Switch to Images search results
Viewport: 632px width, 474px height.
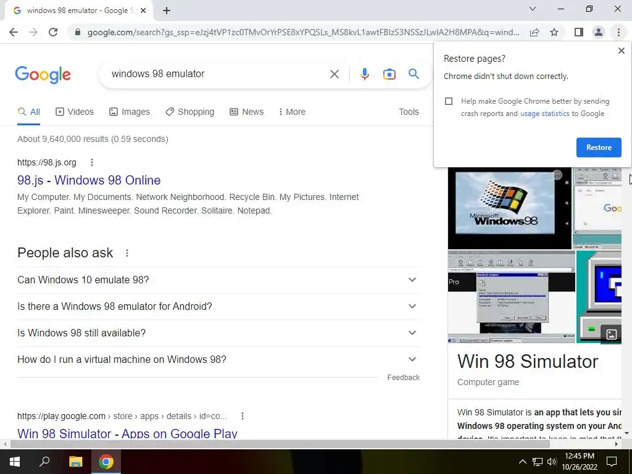(130, 112)
